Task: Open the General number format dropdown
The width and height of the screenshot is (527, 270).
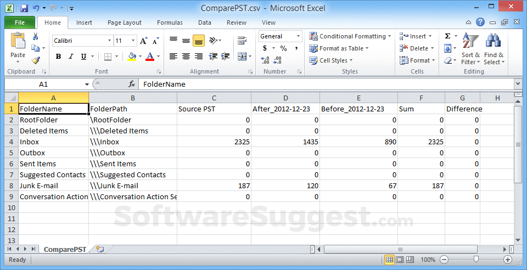Action: pos(298,36)
